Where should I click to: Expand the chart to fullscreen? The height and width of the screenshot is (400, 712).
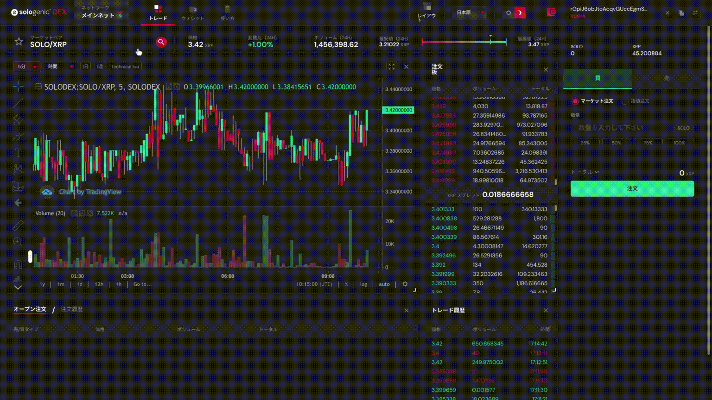(x=392, y=67)
